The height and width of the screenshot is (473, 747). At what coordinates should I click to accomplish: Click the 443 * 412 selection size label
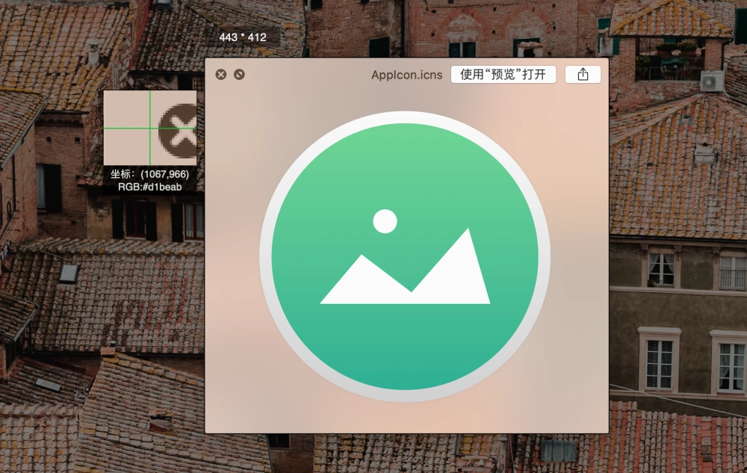pyautogui.click(x=243, y=37)
